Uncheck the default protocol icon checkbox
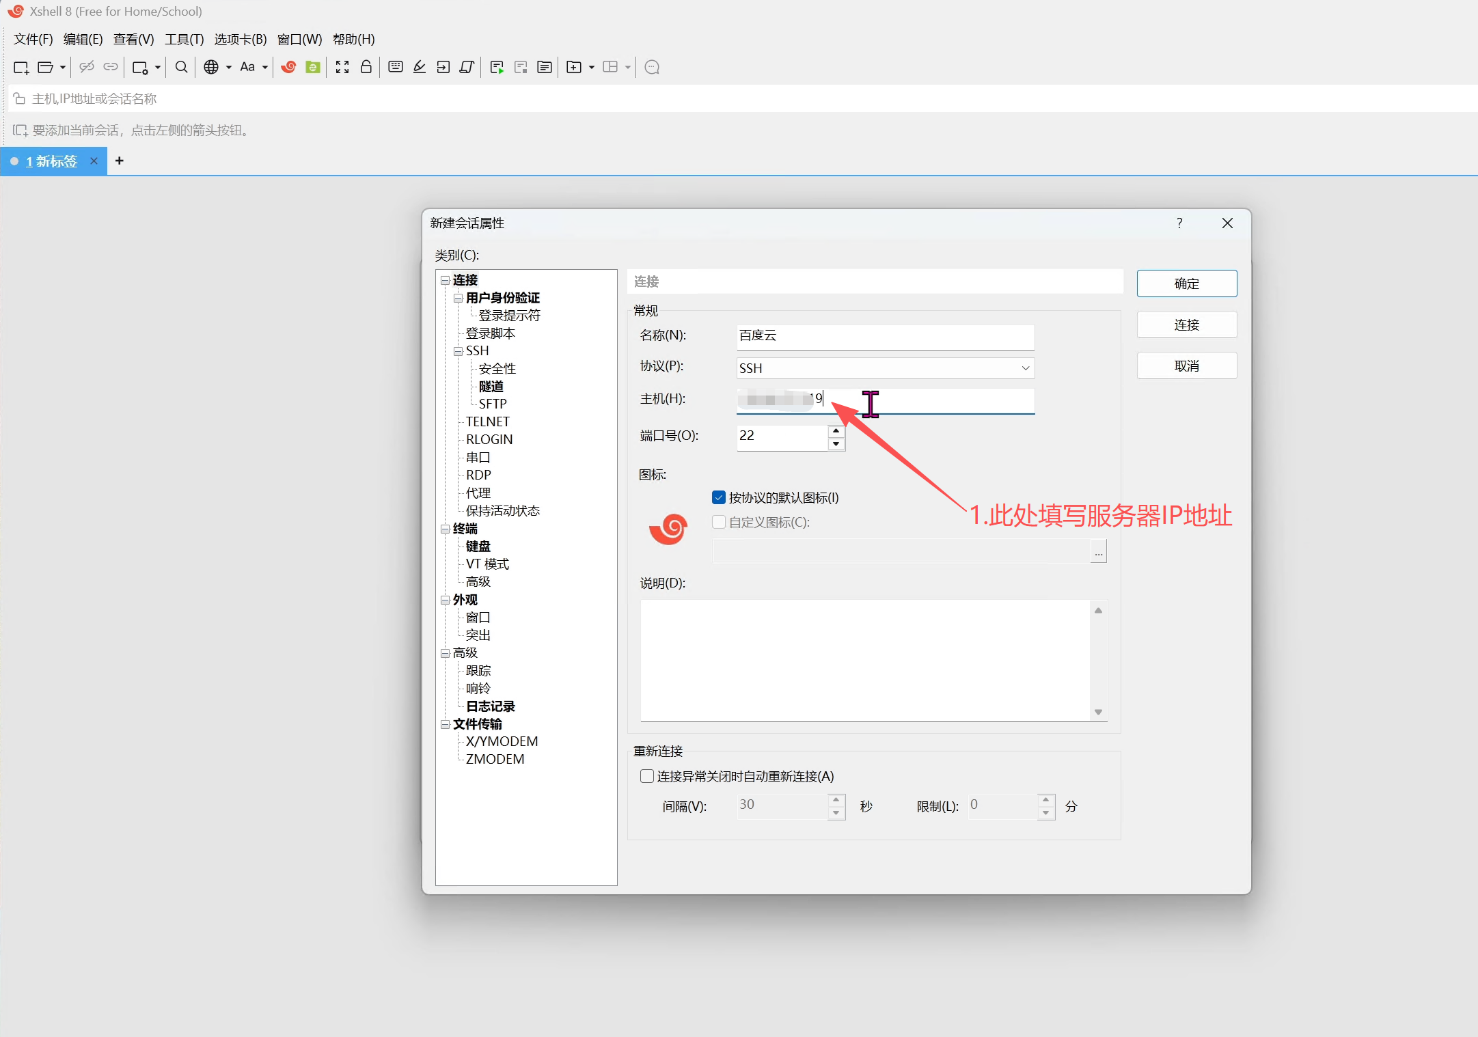Viewport: 1478px width, 1037px height. pos(718,497)
